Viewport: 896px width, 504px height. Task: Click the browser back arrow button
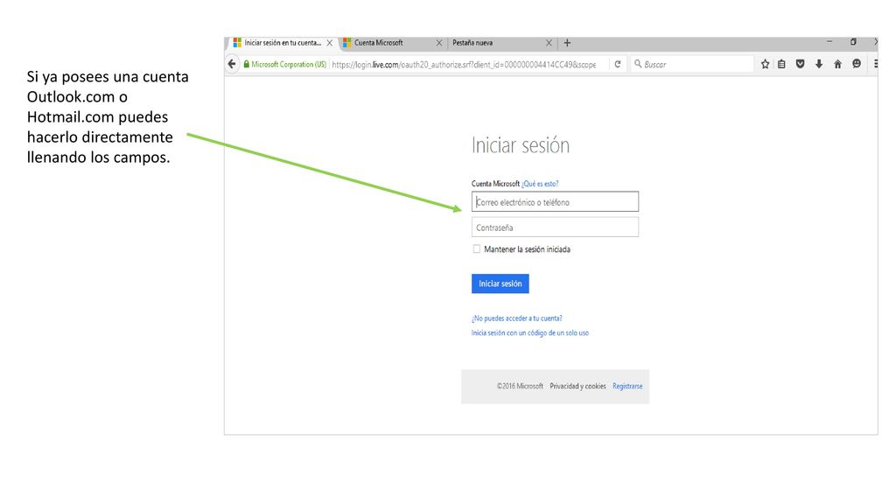231,64
